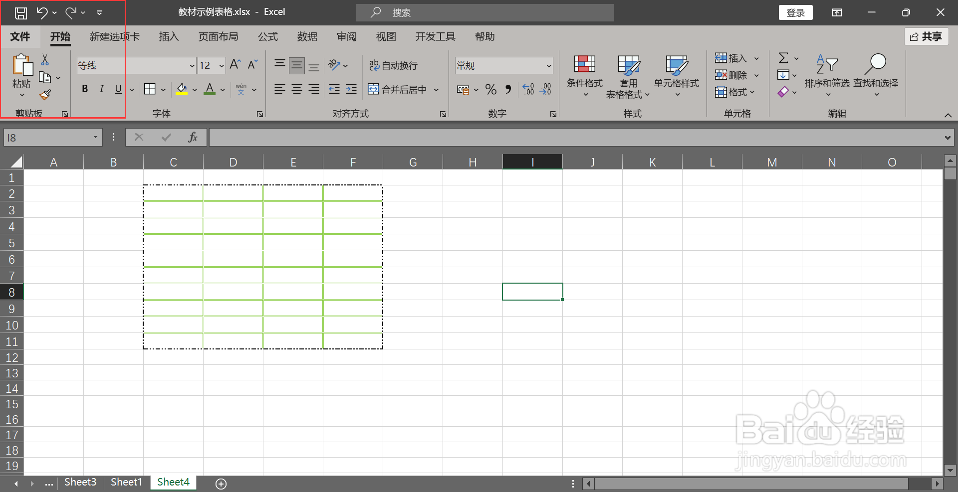
Task: Set vertical top align
Action: [280, 63]
